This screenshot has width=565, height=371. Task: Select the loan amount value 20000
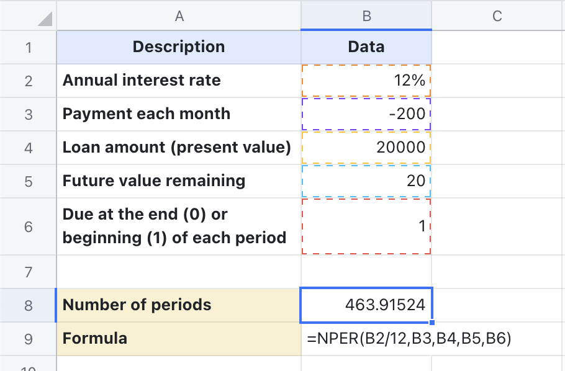pos(366,147)
